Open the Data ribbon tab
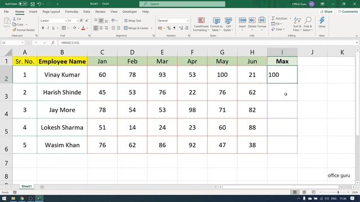 (x=87, y=11)
